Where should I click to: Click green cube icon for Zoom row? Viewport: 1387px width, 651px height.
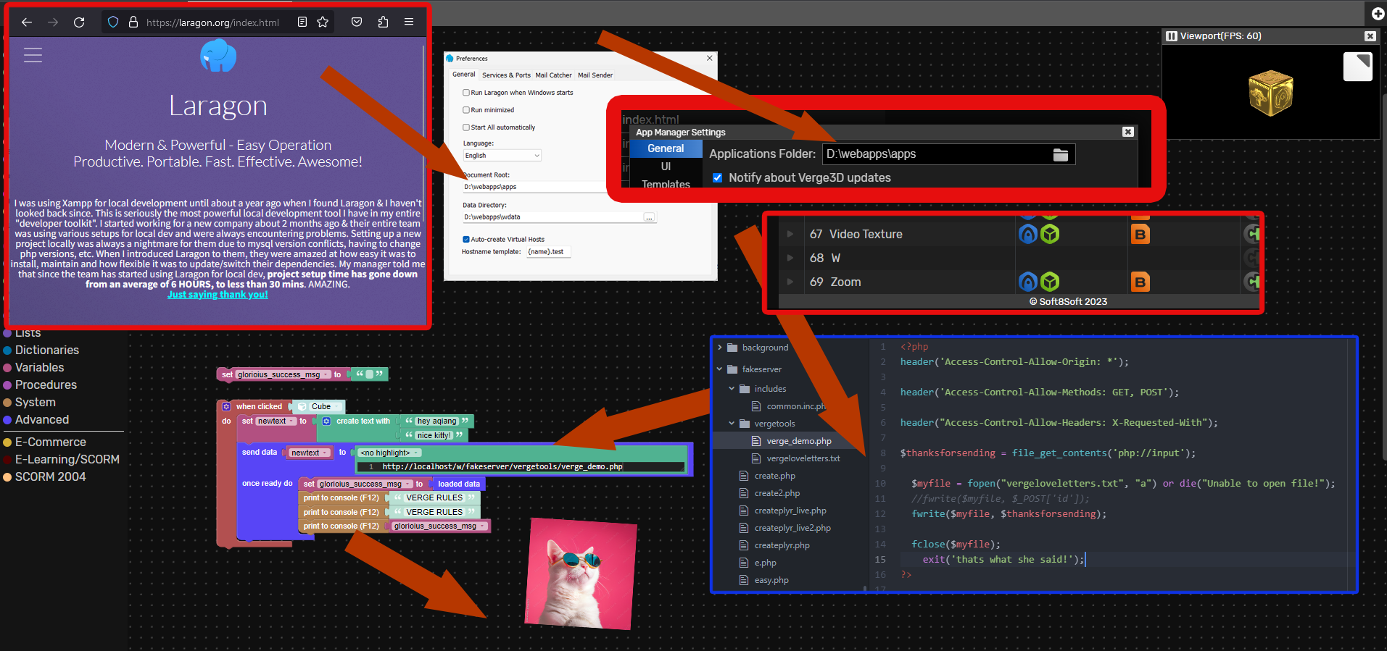click(1050, 282)
